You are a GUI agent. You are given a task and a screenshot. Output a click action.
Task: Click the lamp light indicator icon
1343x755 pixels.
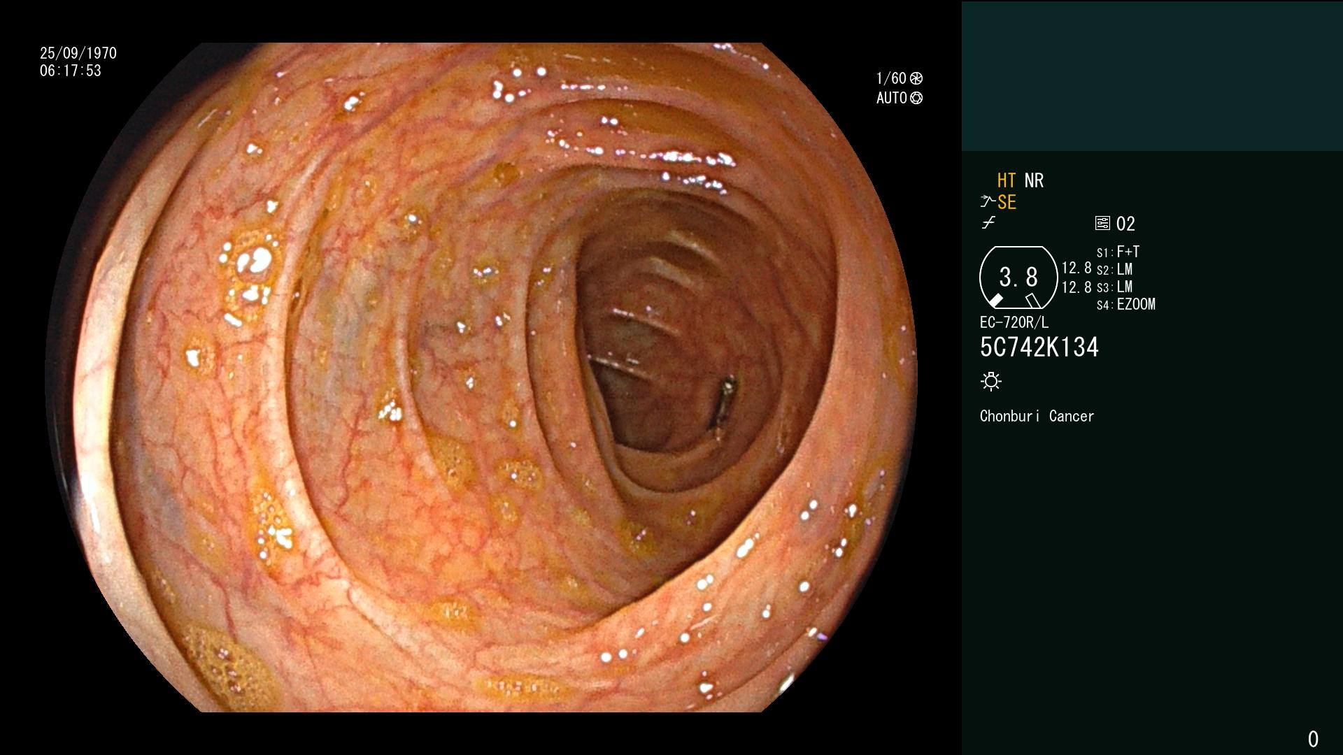click(991, 382)
